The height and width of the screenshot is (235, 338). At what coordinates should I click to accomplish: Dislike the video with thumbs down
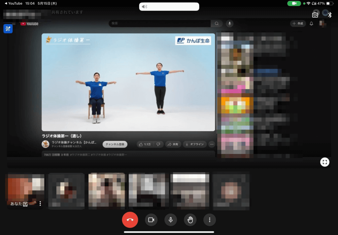click(158, 144)
